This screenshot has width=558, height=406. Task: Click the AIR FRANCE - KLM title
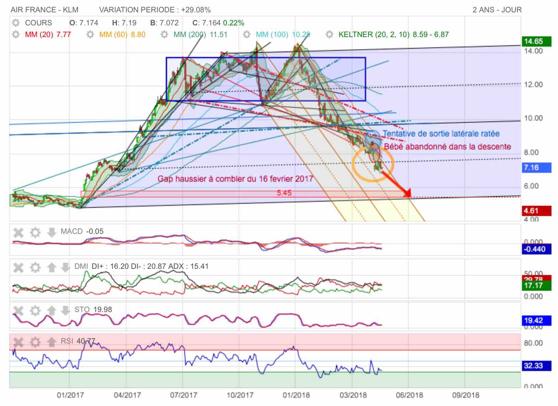click(44, 10)
